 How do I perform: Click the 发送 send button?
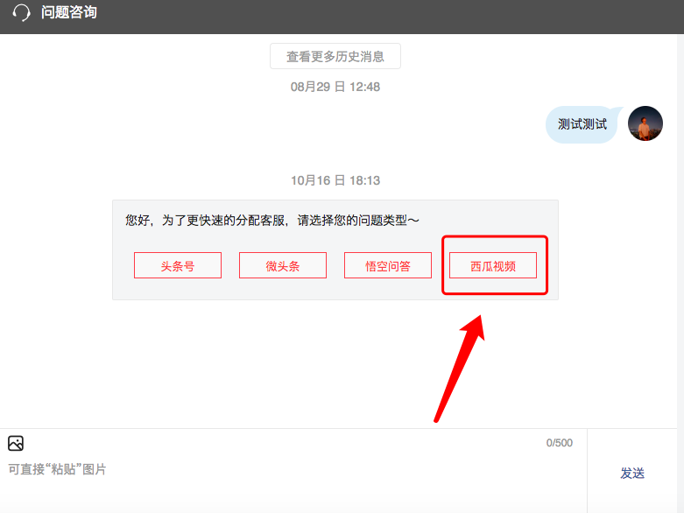click(632, 473)
